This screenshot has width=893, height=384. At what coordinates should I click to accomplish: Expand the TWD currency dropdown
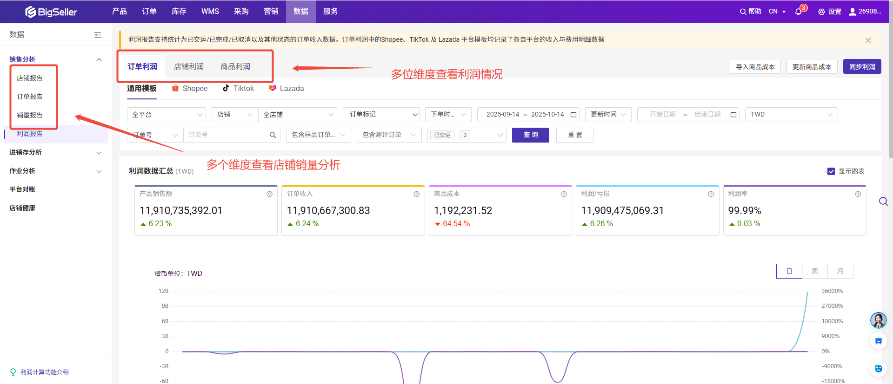click(791, 115)
